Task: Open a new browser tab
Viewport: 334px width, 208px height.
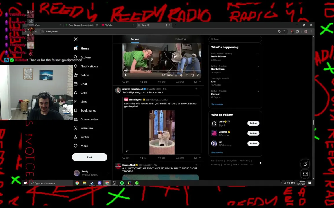Action: [175, 25]
